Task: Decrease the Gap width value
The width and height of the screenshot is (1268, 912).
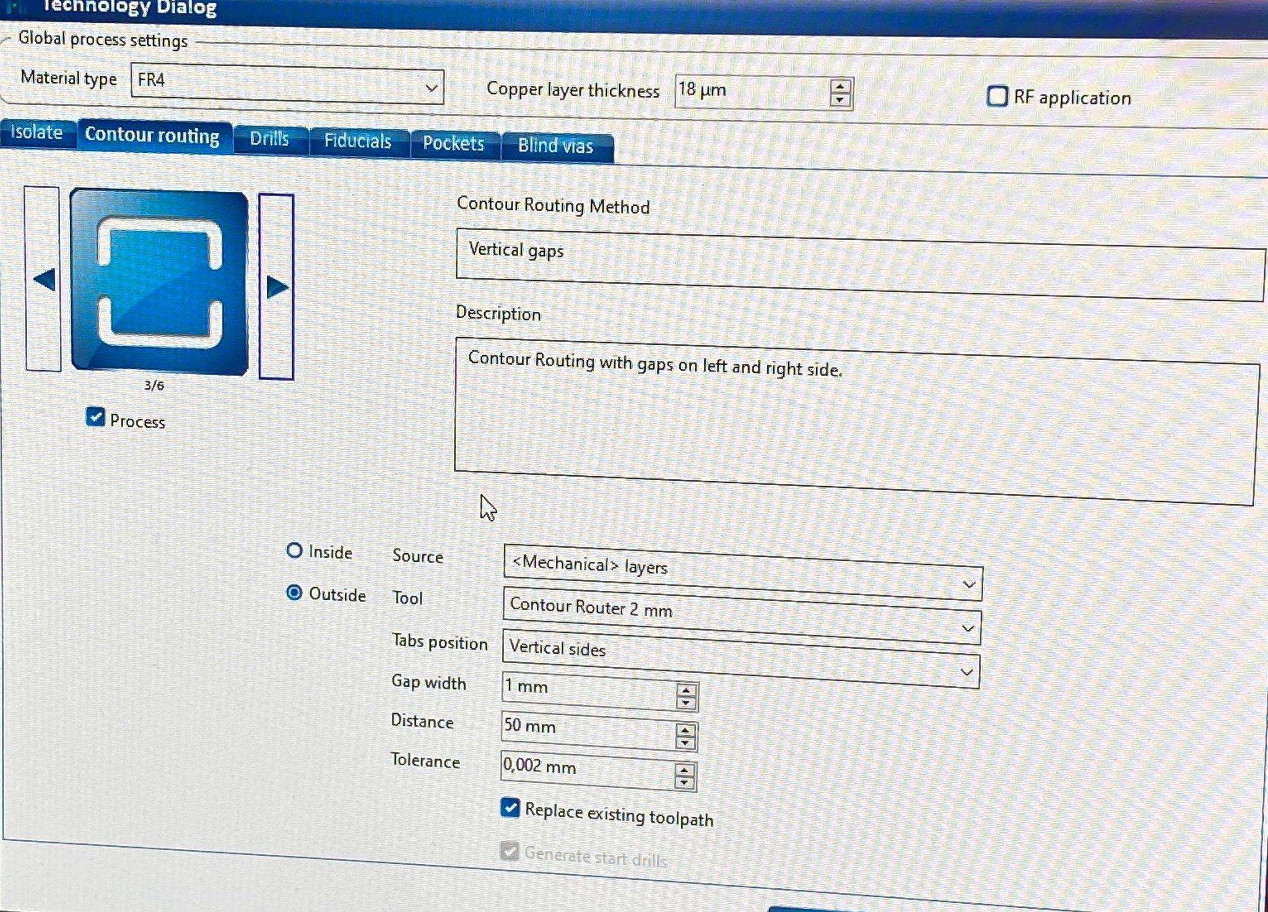Action: pos(686,704)
